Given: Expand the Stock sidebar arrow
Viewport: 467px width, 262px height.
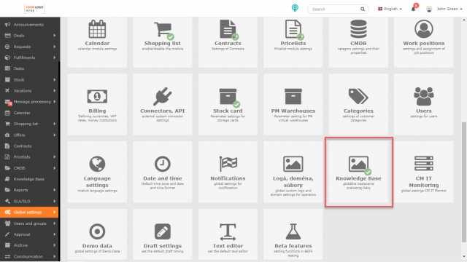Looking at the screenshot, I should [x=55, y=79].
